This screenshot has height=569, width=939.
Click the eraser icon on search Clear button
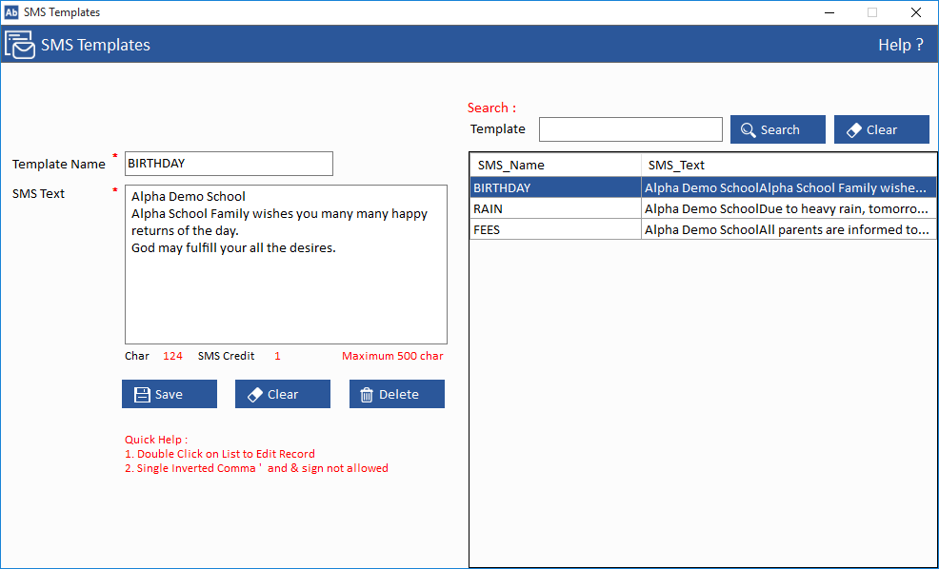click(854, 130)
